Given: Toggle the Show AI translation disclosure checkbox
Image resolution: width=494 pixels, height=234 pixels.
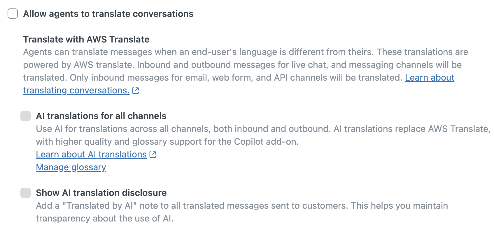Looking at the screenshot, I should [25, 193].
